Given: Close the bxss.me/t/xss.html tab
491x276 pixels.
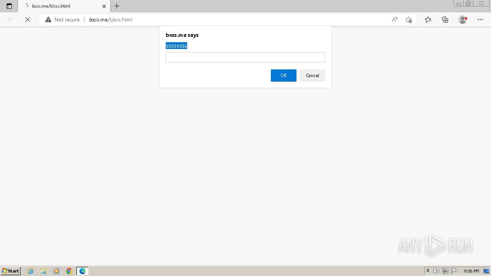Looking at the screenshot, I should tap(104, 6).
